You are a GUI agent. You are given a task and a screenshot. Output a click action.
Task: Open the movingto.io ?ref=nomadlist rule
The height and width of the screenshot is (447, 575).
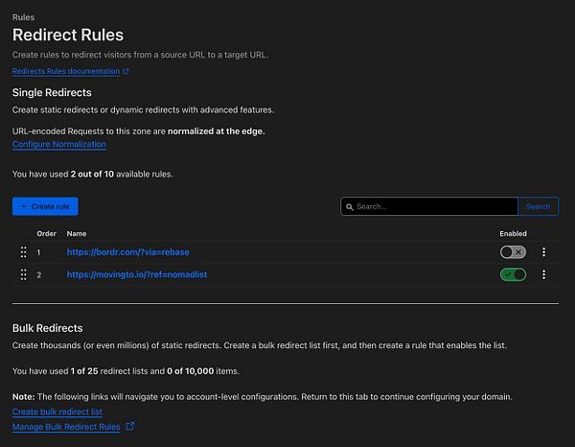137,275
